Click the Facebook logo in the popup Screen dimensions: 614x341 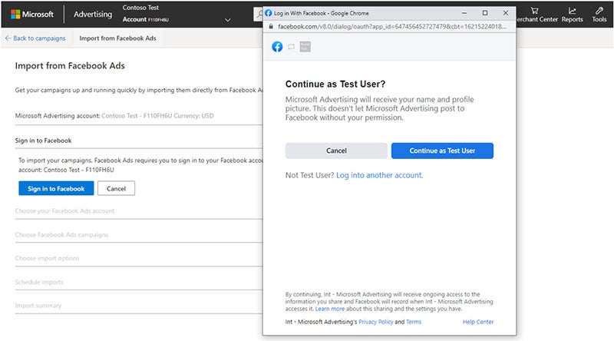tap(277, 47)
